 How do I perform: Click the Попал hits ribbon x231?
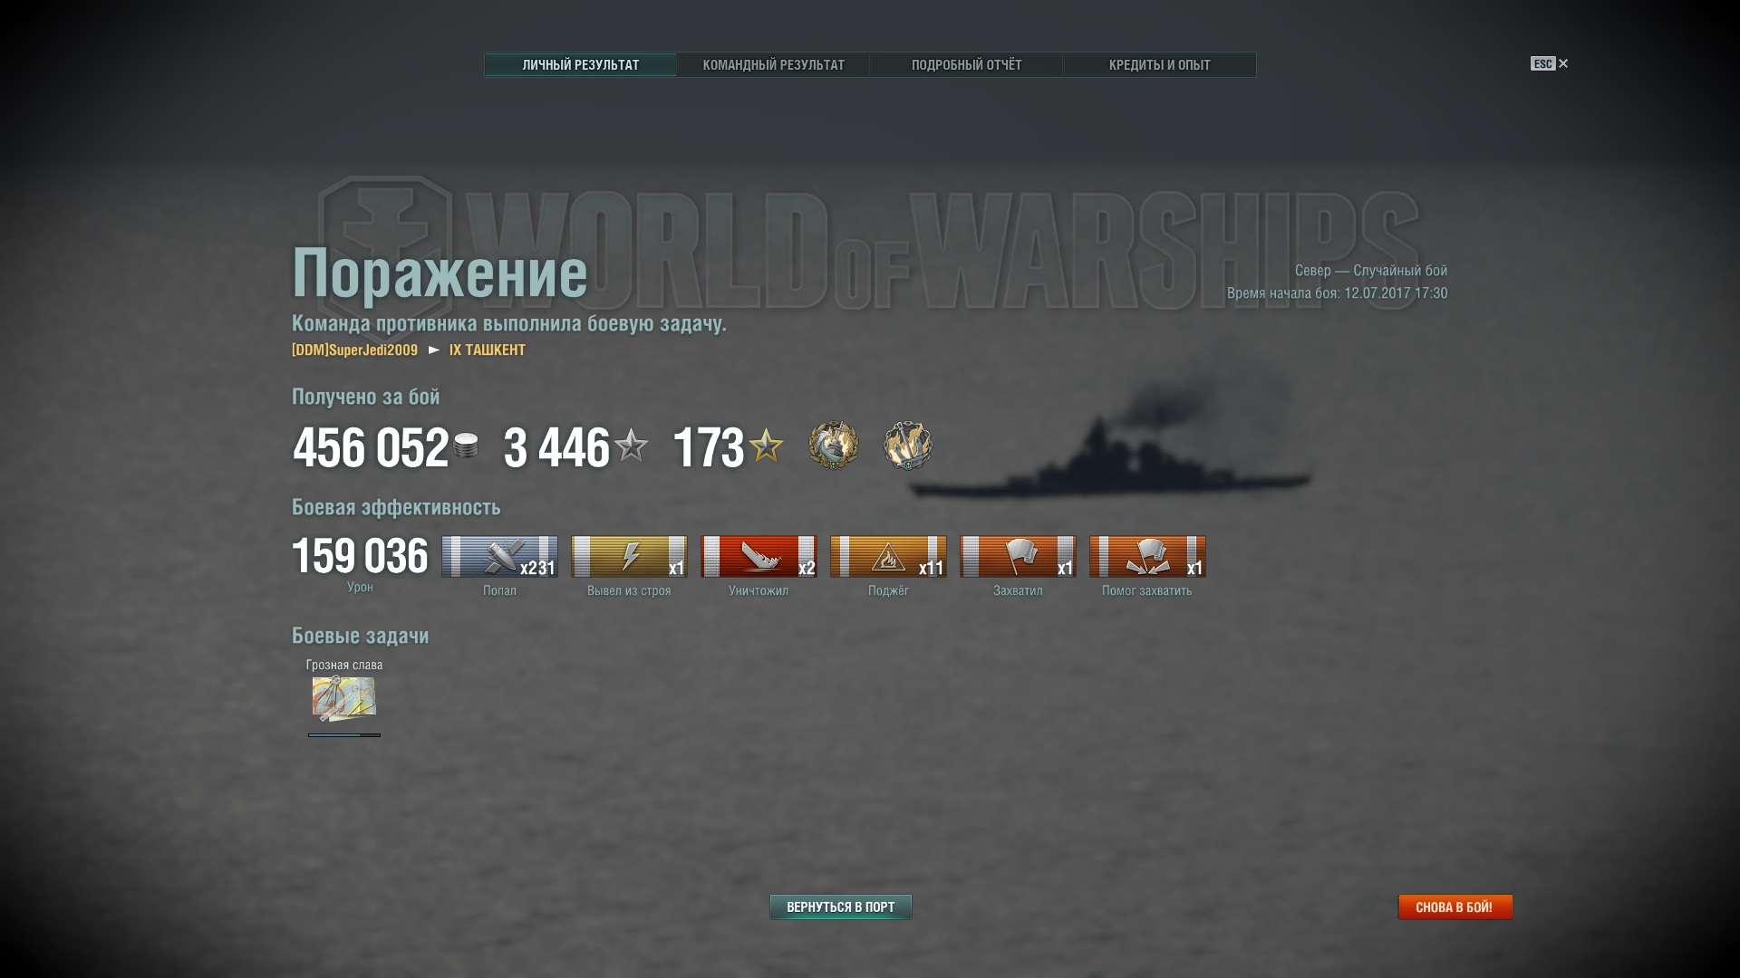point(499,556)
